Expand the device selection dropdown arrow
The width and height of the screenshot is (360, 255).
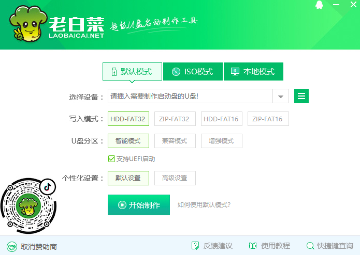pos(281,97)
